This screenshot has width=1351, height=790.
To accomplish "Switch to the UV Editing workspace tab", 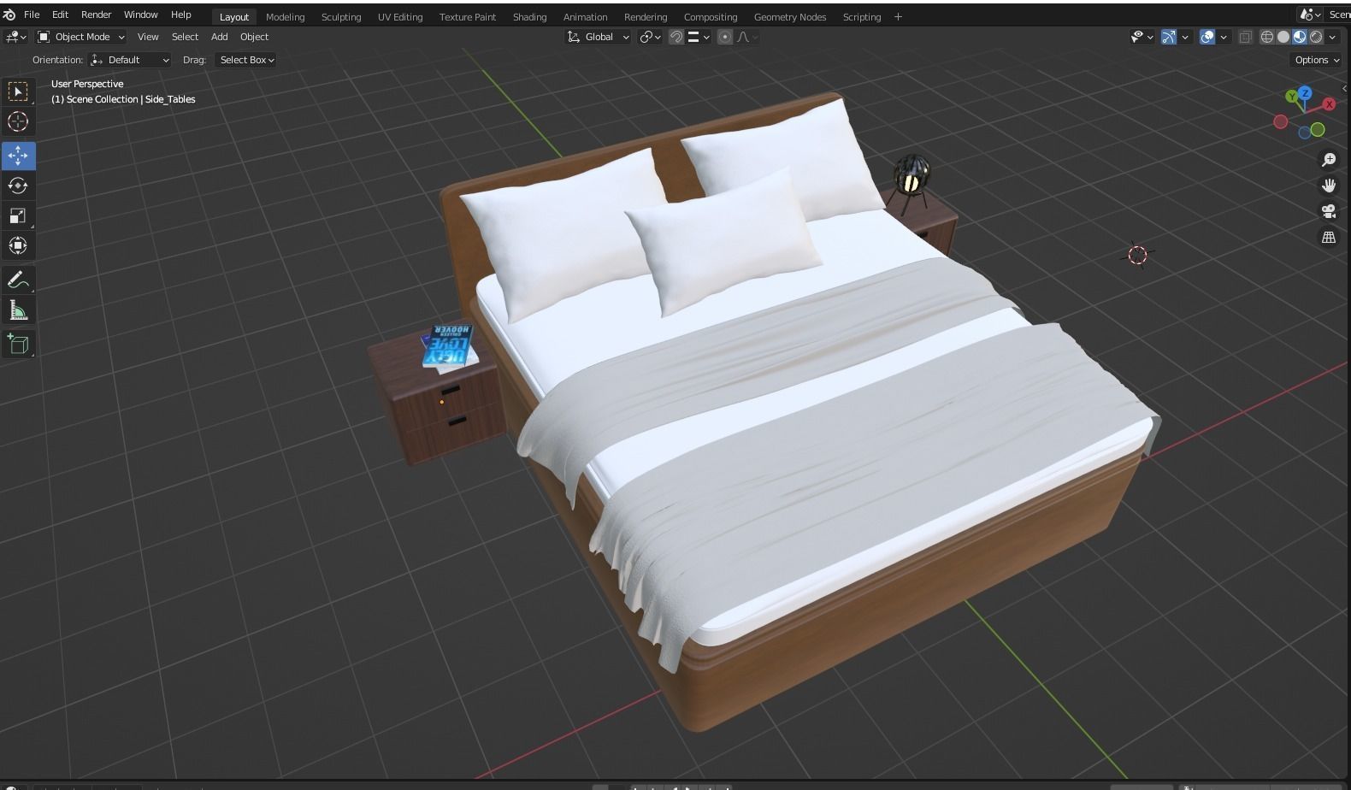I will pos(400,17).
